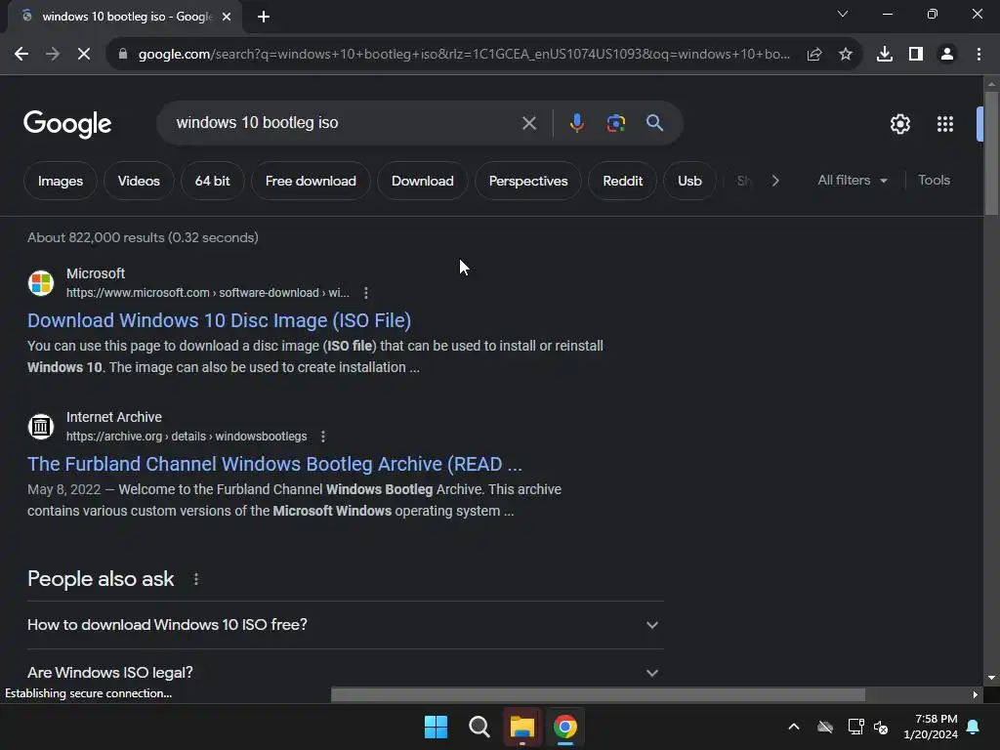
Task: Stop loading the page
Action: click(84, 55)
